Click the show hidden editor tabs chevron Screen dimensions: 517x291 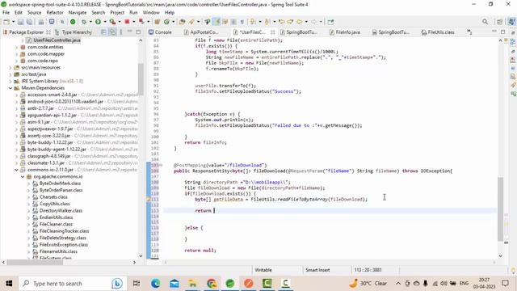coord(469,32)
